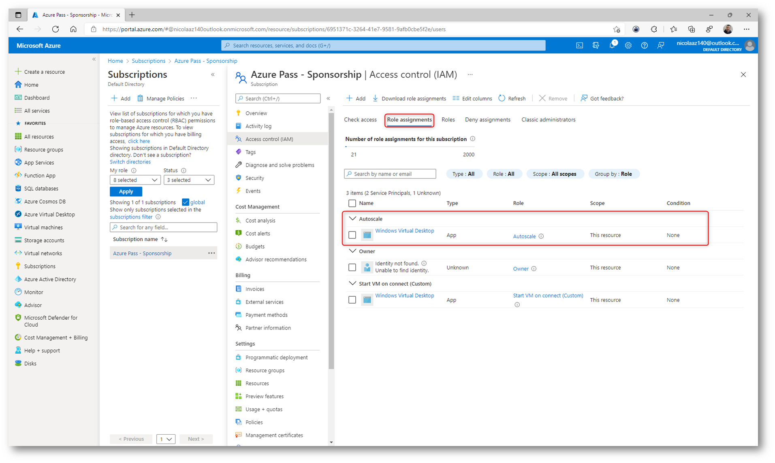The height and width of the screenshot is (463, 775).
Task: Open Cloud Shell from the Azure header
Action: click(580, 45)
